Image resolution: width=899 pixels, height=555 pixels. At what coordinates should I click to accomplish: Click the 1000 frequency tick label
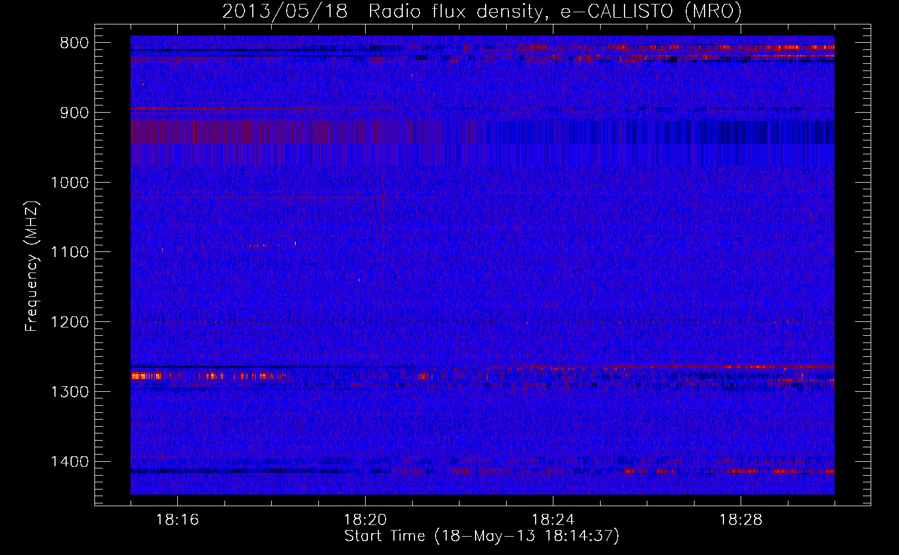69,183
